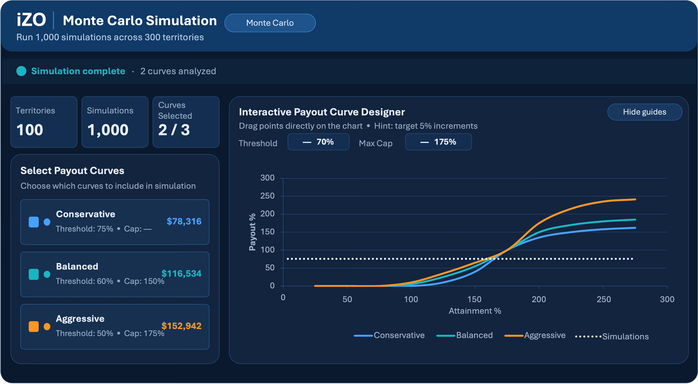Toggle the Balanced curve checkbox
This screenshot has width=698, height=384.
point(34,274)
